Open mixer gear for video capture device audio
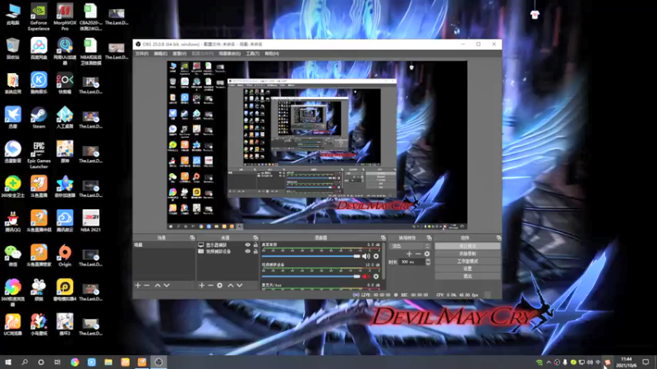Screen dimensions: 657x369 tap(376, 276)
